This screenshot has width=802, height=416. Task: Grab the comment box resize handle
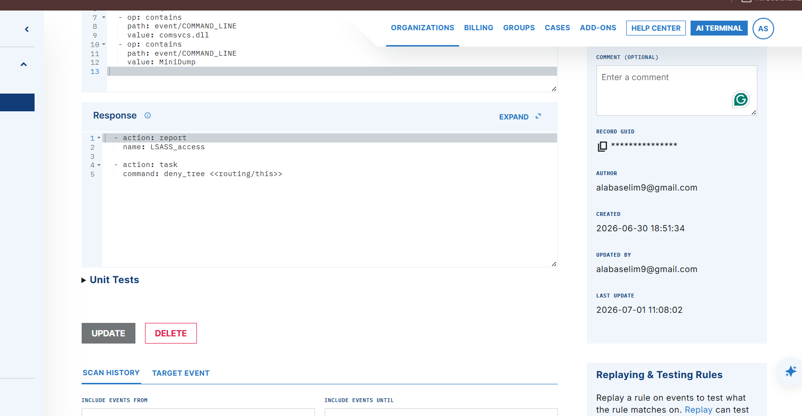(x=754, y=112)
